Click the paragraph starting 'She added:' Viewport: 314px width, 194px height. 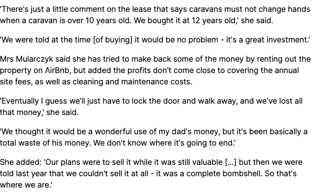(151, 174)
